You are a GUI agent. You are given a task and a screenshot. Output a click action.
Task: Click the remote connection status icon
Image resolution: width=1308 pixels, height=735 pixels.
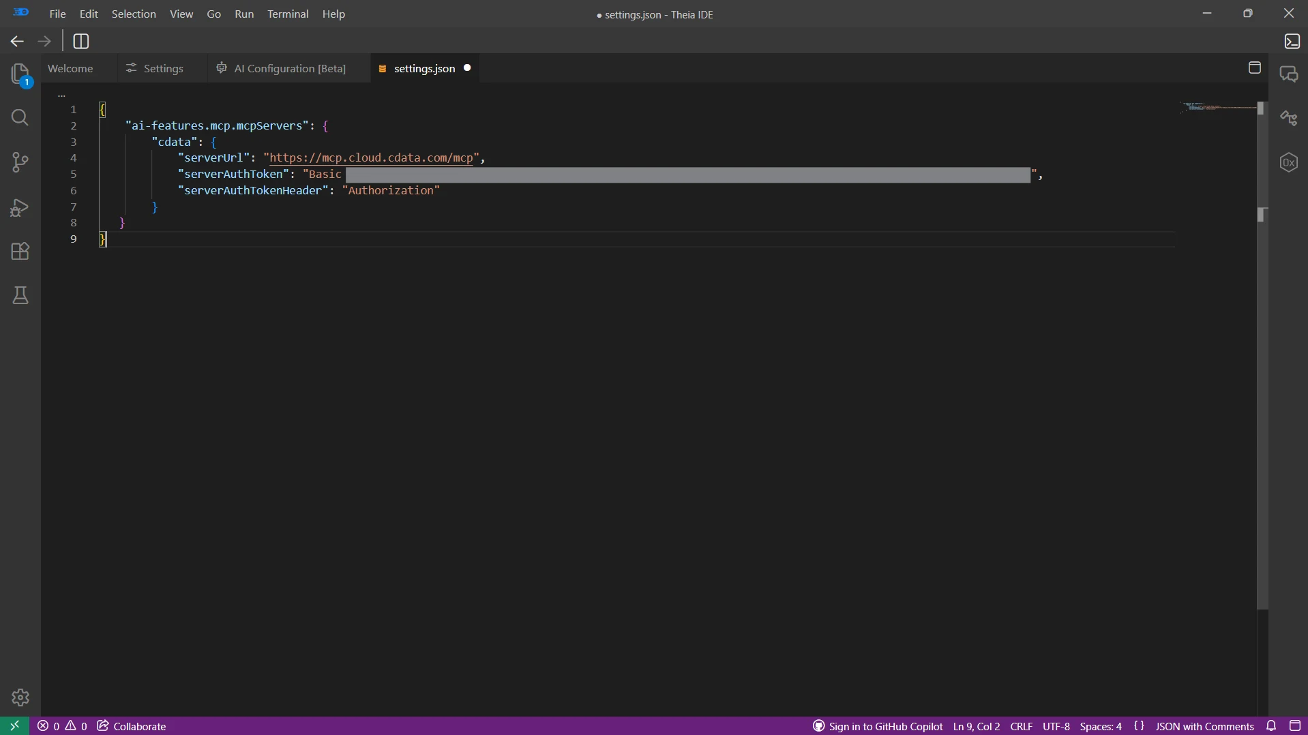(x=14, y=726)
